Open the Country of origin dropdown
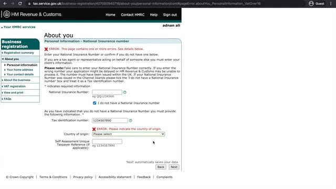 tap(128, 134)
